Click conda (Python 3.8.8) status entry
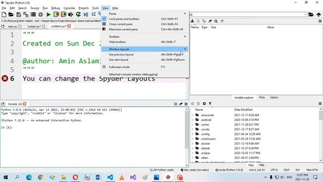This screenshot has width=323, height=182. tap(229, 170)
